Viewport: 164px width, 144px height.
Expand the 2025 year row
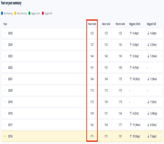click(x=5, y=33)
